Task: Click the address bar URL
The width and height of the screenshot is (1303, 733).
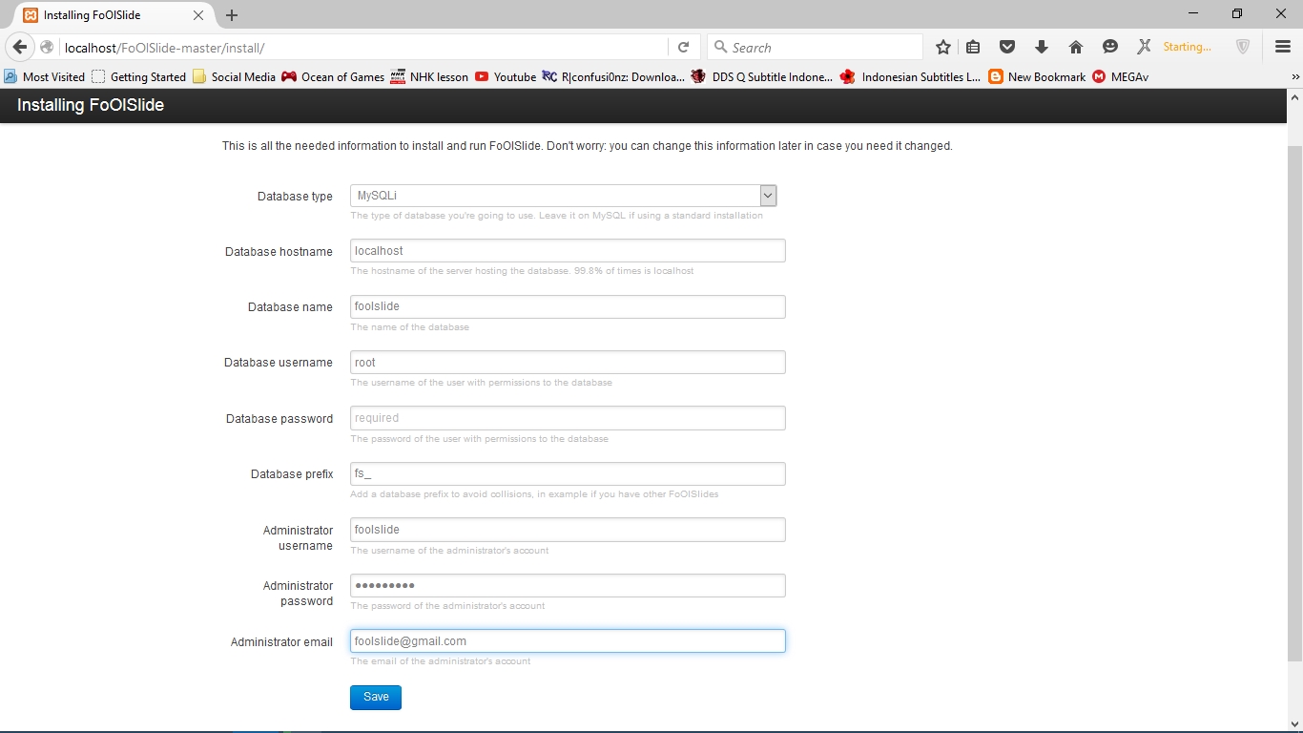Action: tap(164, 48)
